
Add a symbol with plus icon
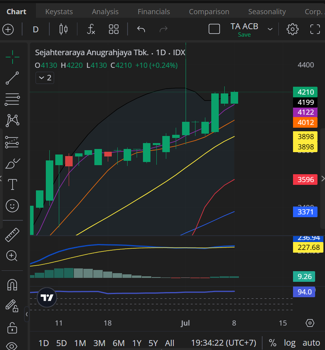click(x=8, y=30)
